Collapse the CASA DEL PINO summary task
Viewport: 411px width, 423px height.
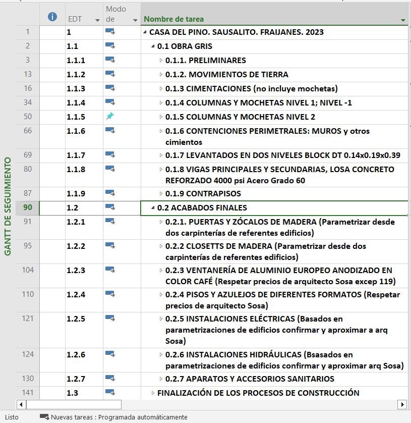(145, 32)
